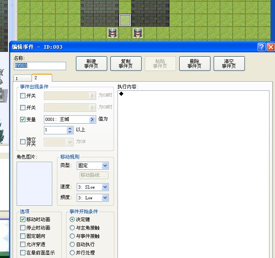Select the left soldier character on map
Screen dimensions: 275x258
point(112,33)
